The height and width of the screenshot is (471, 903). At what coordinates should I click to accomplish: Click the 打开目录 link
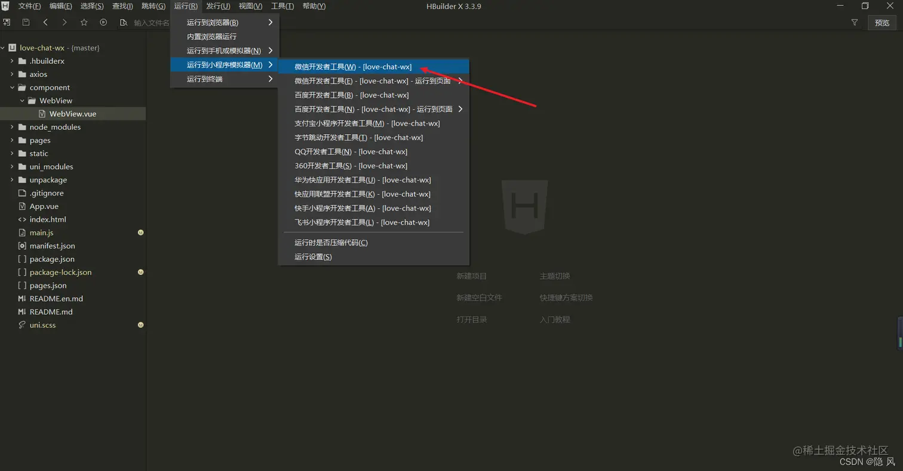472,320
